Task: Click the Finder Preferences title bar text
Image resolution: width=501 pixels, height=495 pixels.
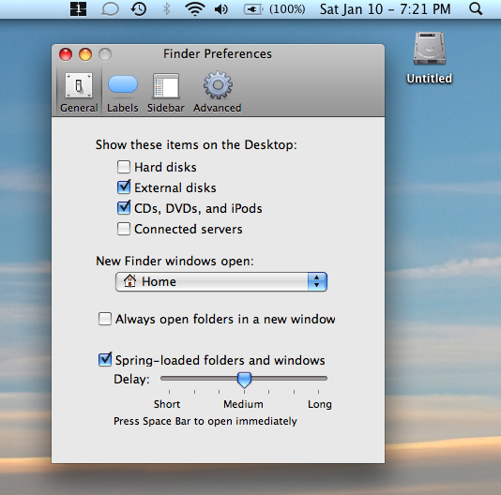Action: [x=218, y=54]
